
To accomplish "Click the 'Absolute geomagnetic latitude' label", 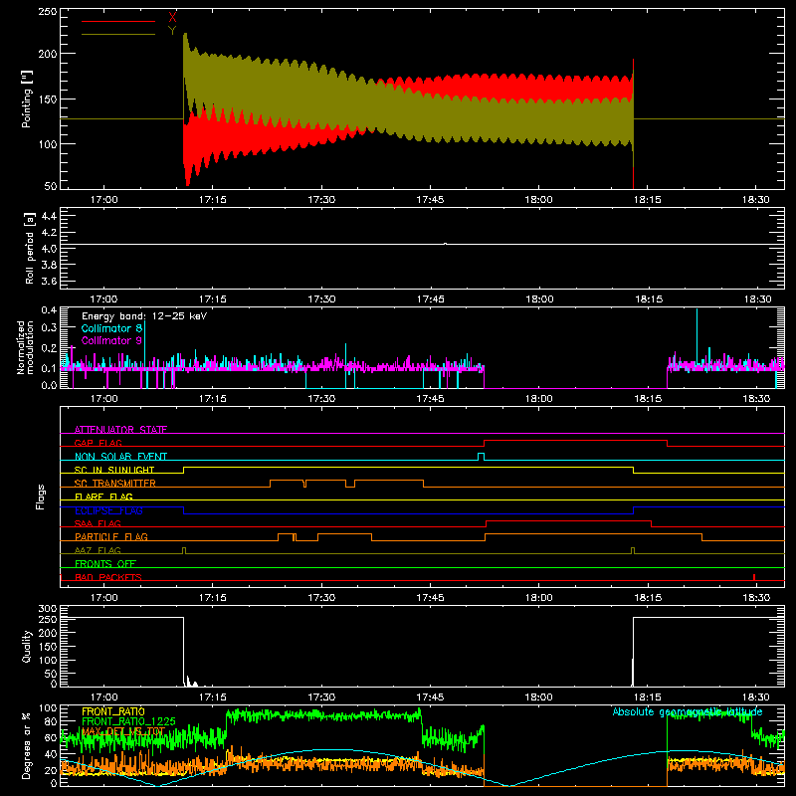I will (x=688, y=711).
